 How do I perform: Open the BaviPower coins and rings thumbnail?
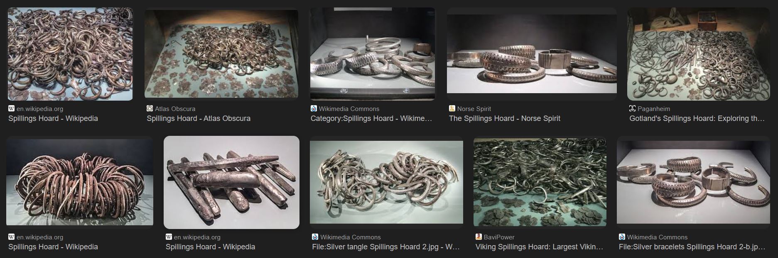tap(540, 182)
